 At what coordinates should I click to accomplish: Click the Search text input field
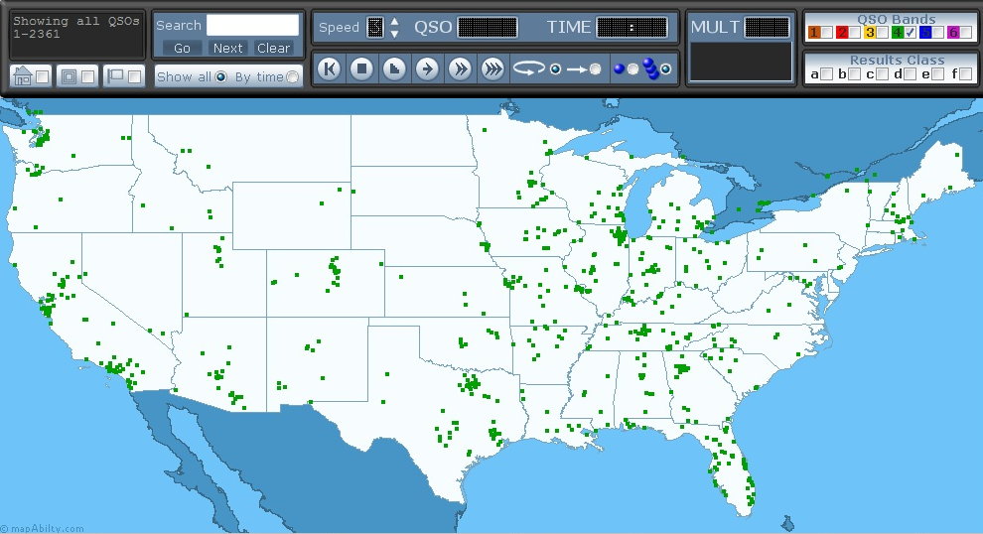coord(252,25)
